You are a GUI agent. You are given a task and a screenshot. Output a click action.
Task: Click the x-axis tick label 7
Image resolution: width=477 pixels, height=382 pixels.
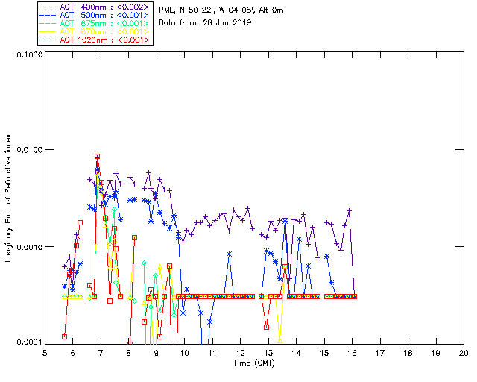101,353
